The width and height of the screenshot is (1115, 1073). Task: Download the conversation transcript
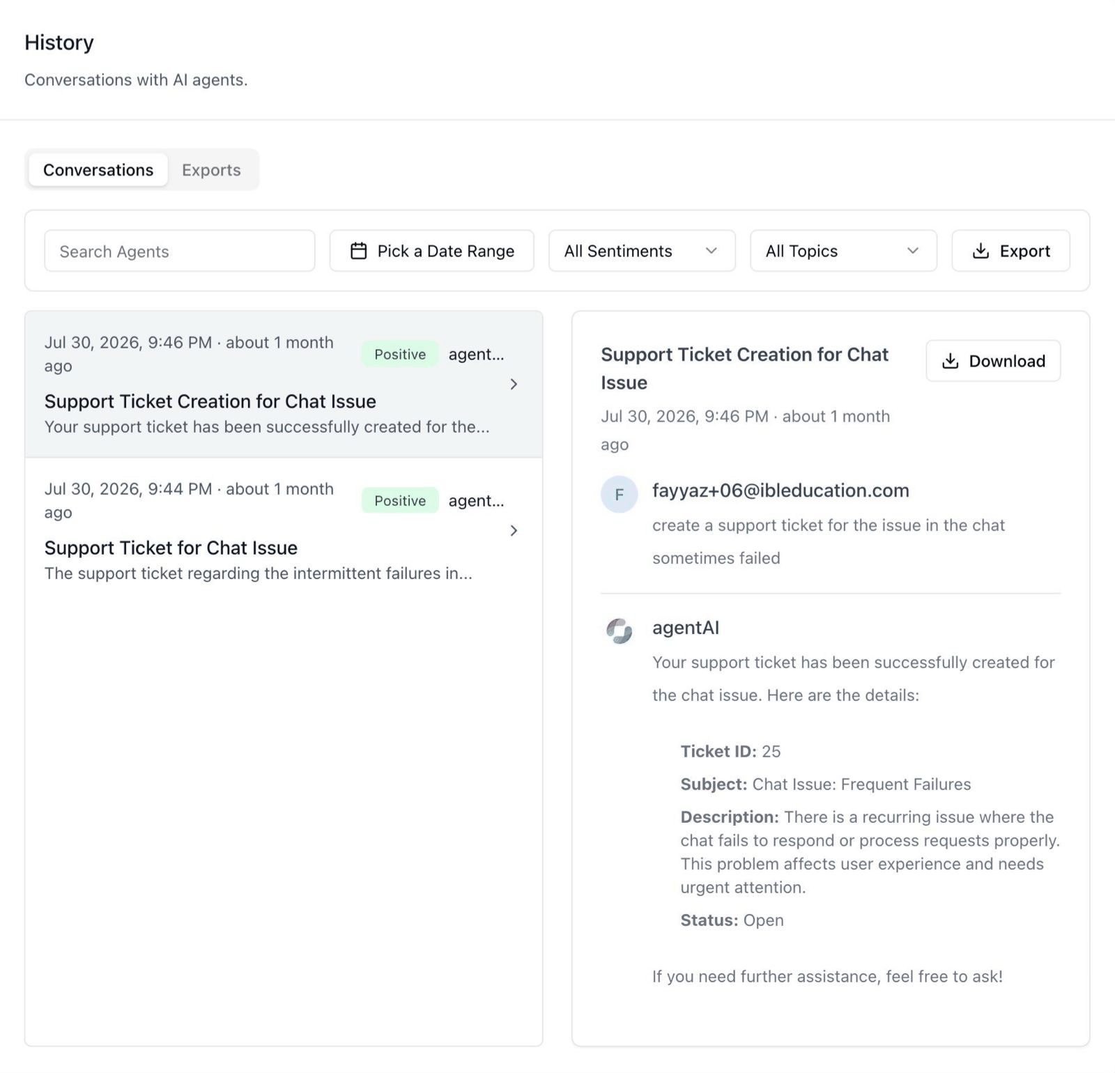point(993,361)
